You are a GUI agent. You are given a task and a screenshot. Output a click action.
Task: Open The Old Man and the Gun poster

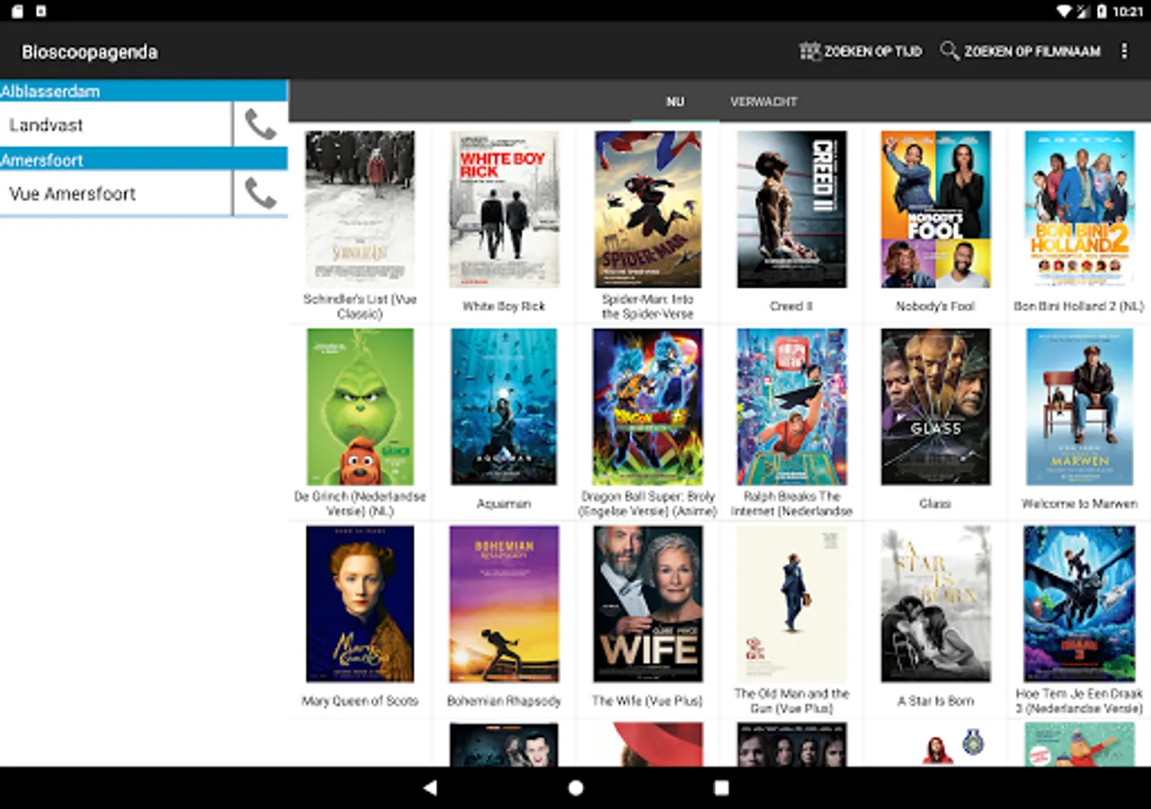point(791,604)
